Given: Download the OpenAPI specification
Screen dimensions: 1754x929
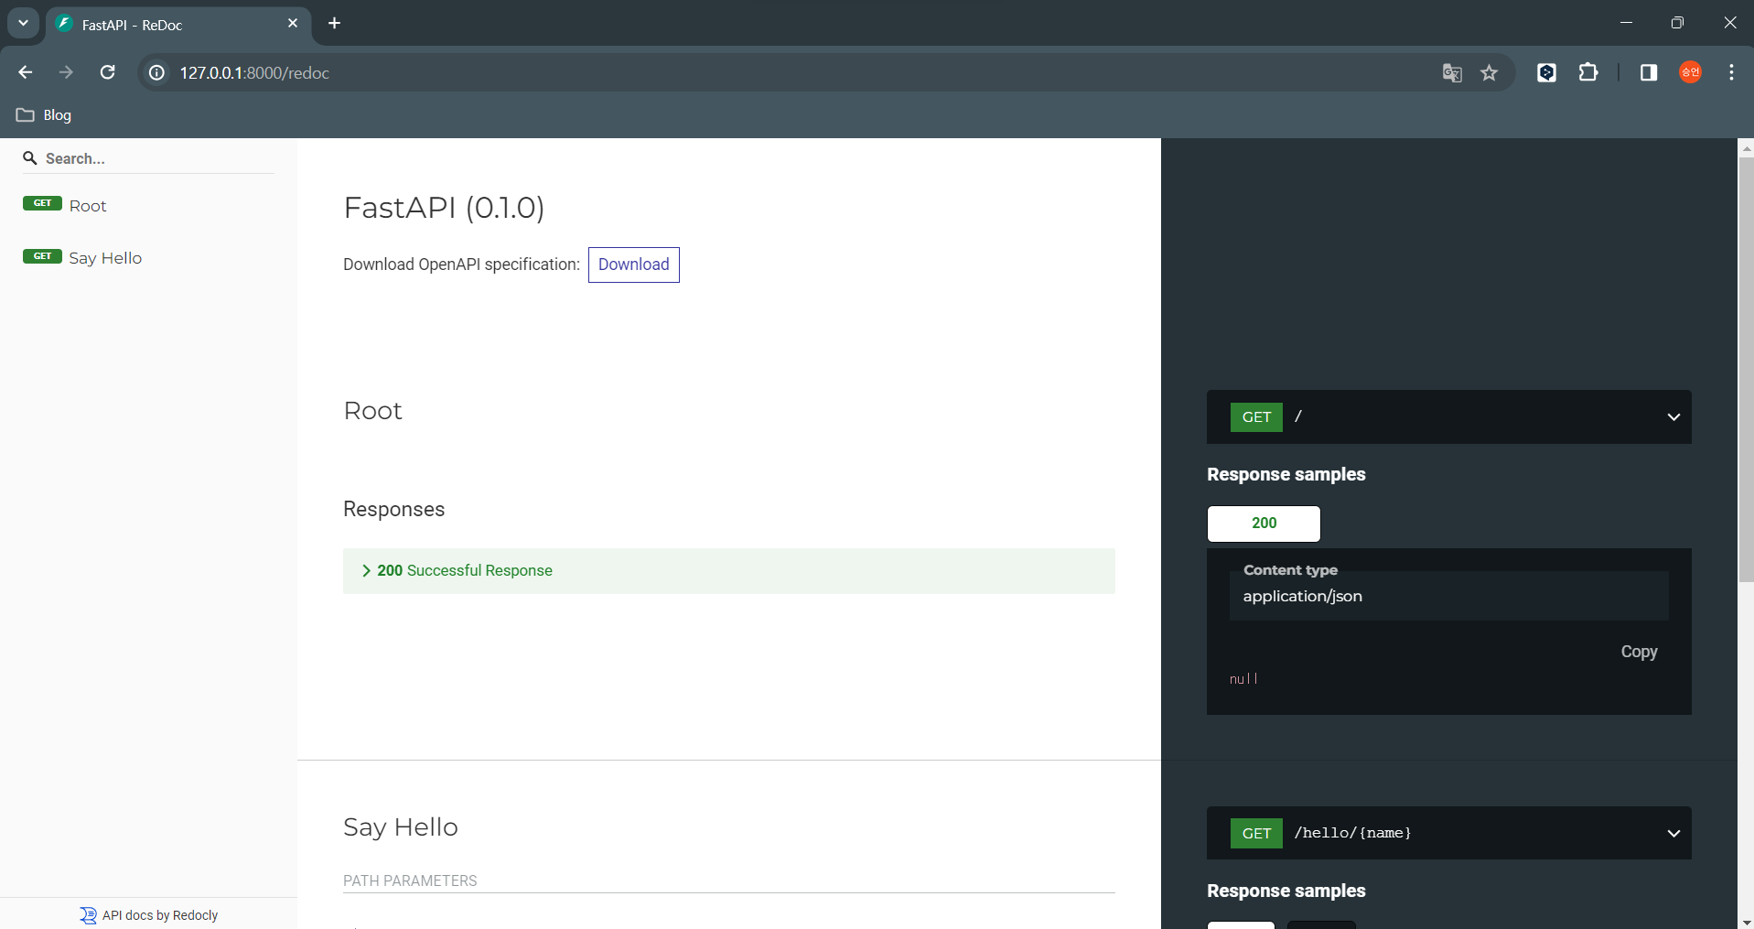Looking at the screenshot, I should [634, 265].
